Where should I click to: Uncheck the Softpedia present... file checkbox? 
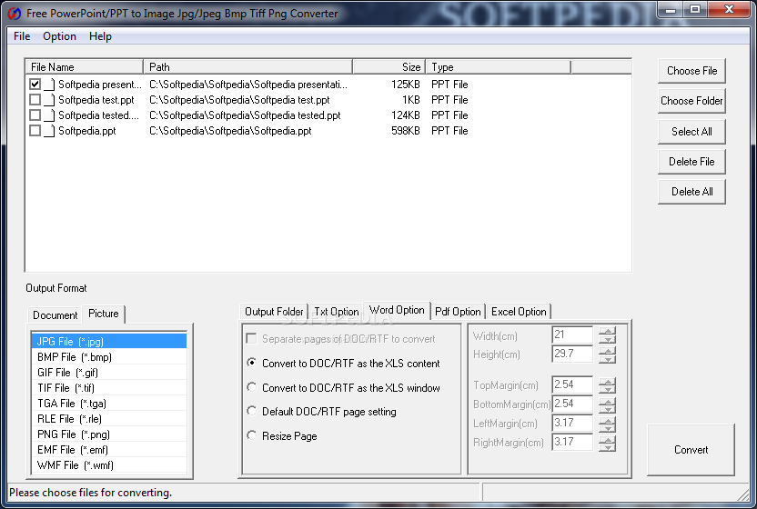pos(35,85)
